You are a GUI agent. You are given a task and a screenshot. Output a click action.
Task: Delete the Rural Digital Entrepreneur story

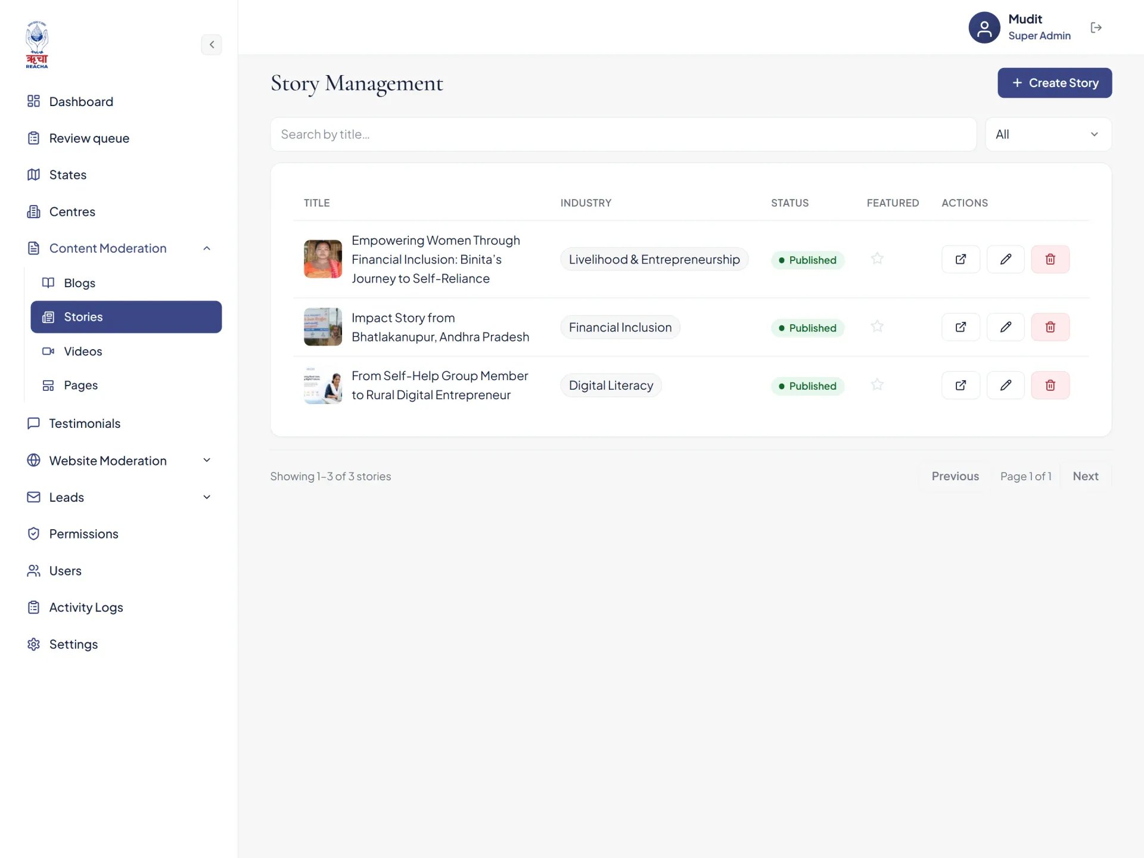pyautogui.click(x=1050, y=386)
